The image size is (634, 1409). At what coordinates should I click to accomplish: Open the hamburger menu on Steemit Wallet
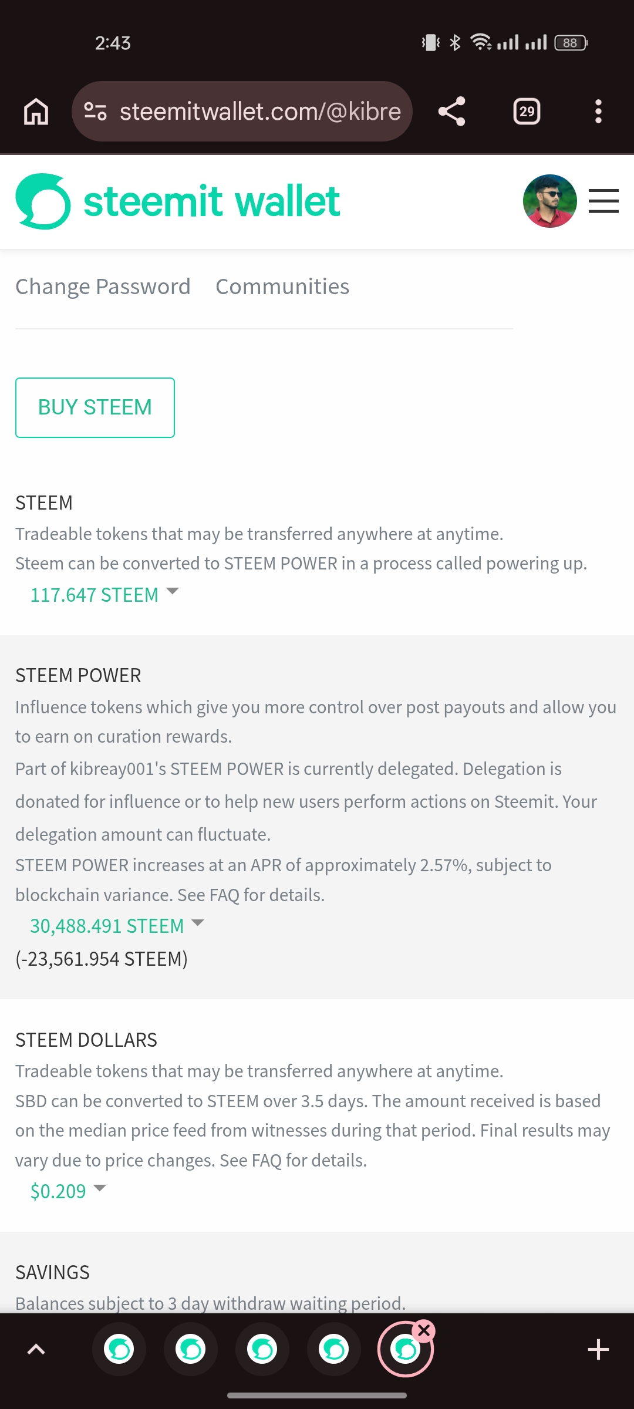[603, 201]
